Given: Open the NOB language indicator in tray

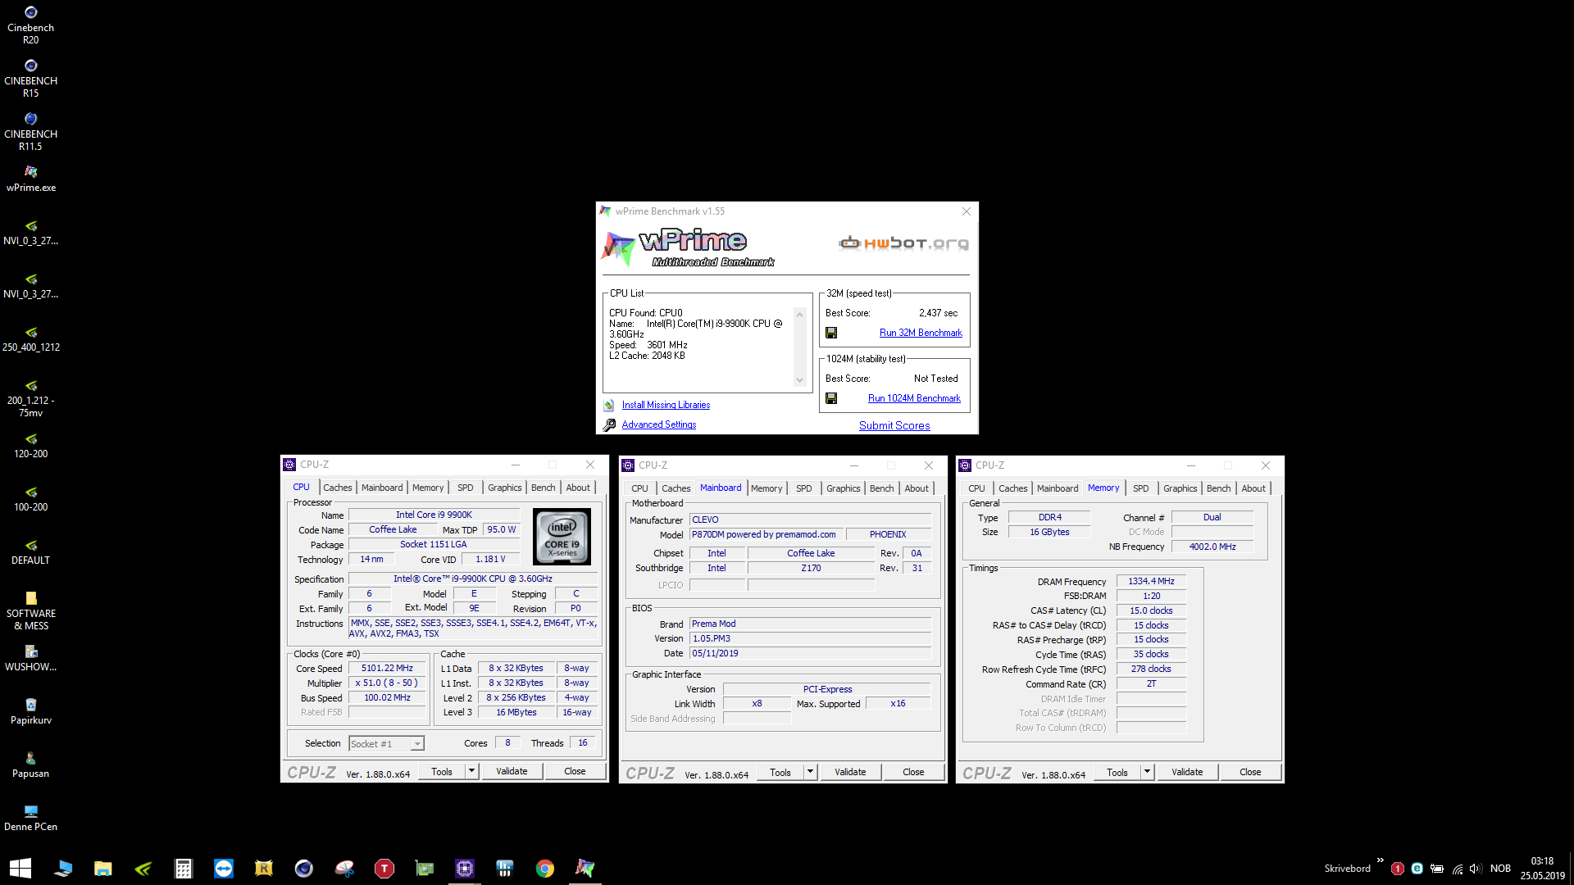Looking at the screenshot, I should tap(1500, 869).
